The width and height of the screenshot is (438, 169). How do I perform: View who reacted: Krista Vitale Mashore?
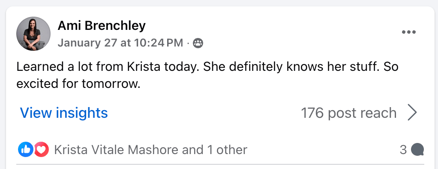point(116,150)
